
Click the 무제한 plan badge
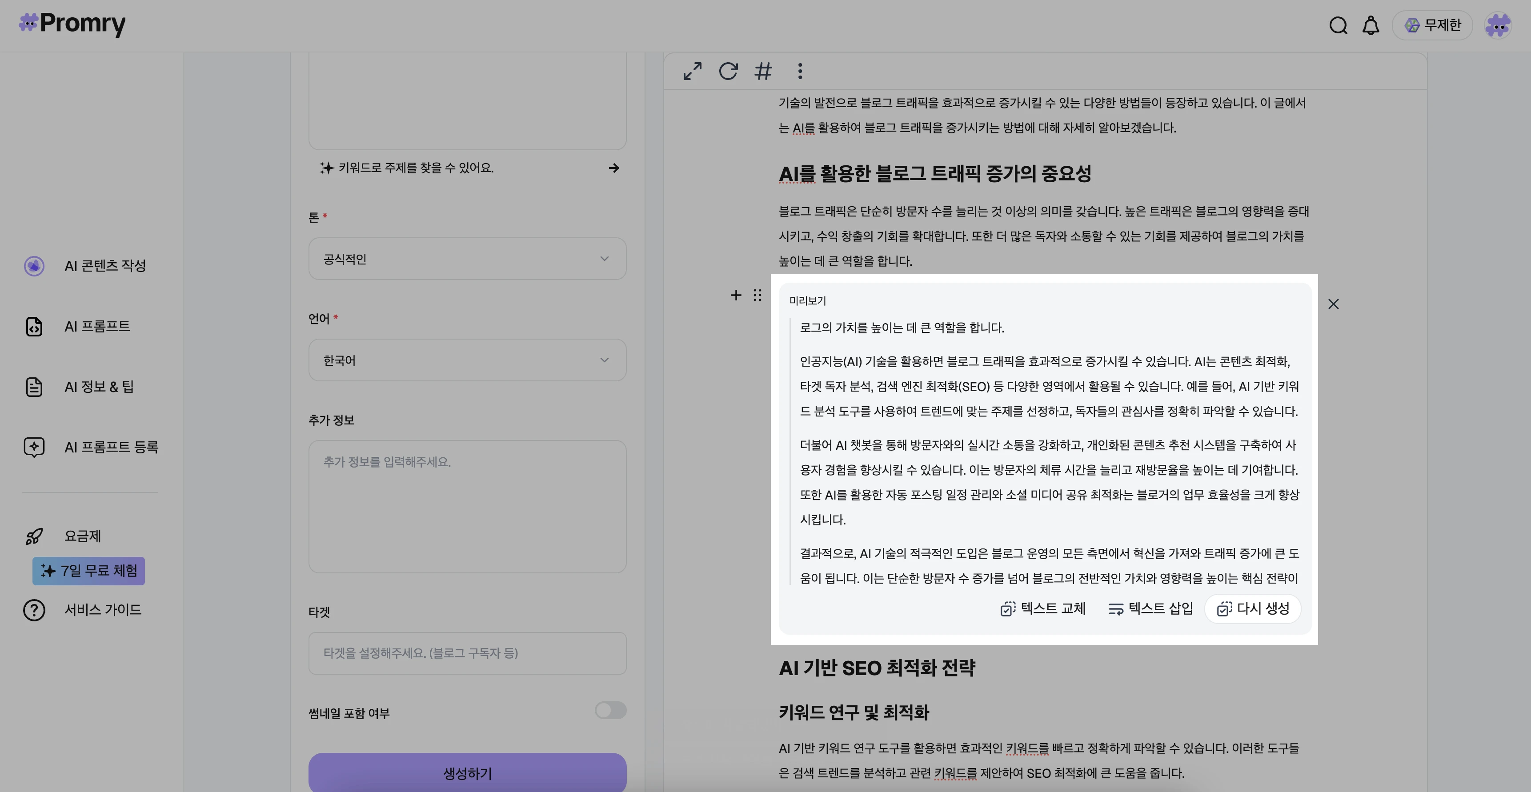pyautogui.click(x=1432, y=25)
